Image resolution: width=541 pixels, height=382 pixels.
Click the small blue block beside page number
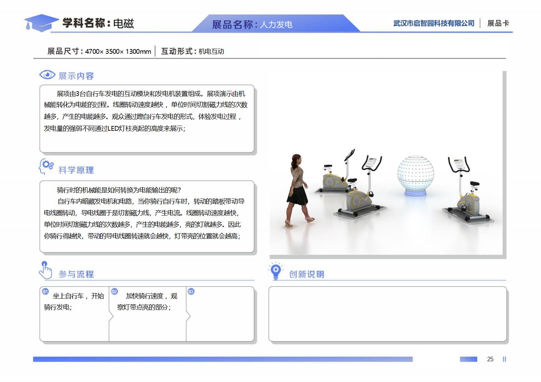(x=468, y=359)
